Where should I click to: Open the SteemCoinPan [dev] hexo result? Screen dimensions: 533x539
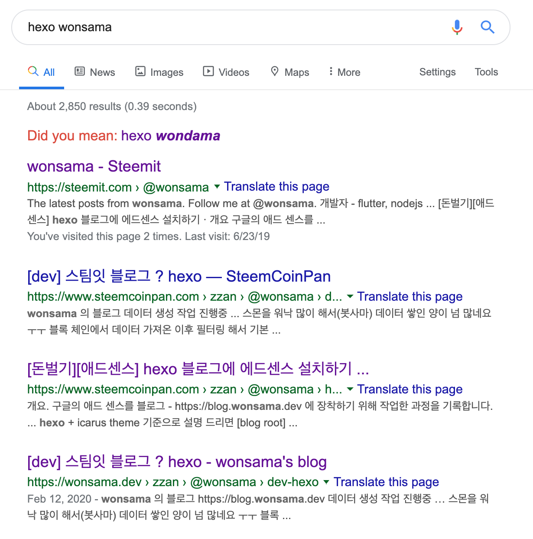pos(179,276)
